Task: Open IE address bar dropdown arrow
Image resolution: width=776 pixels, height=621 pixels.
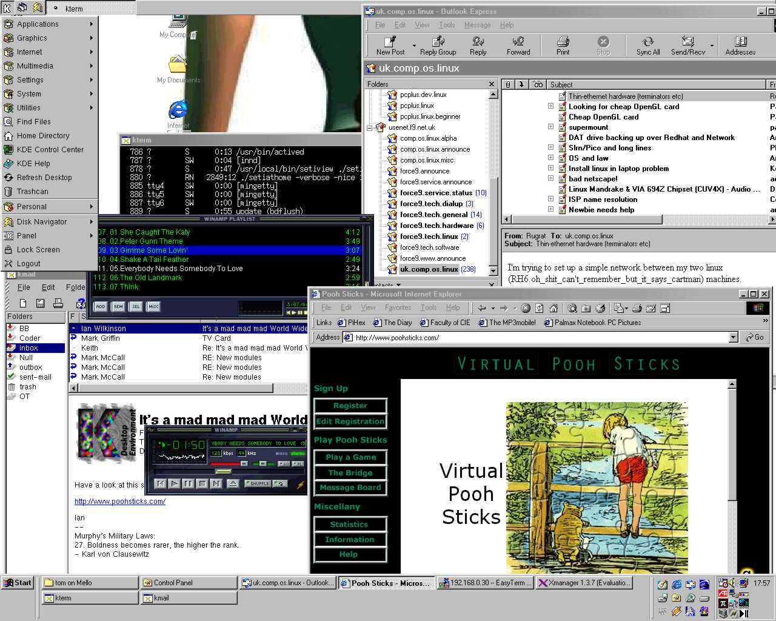Action: (734, 337)
